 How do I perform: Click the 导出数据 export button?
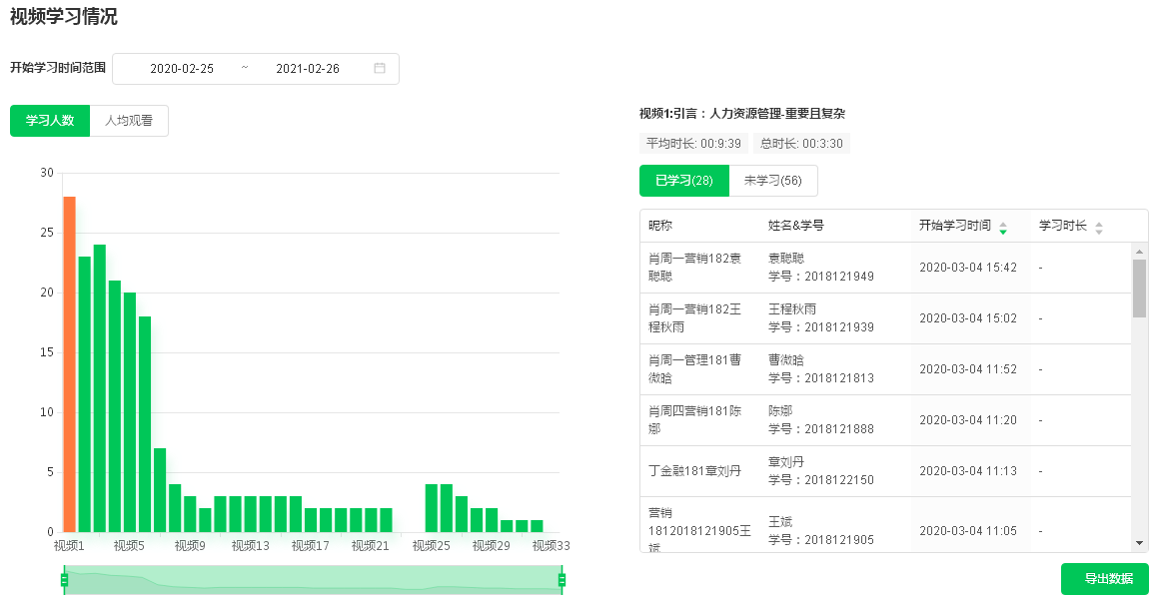1104,579
